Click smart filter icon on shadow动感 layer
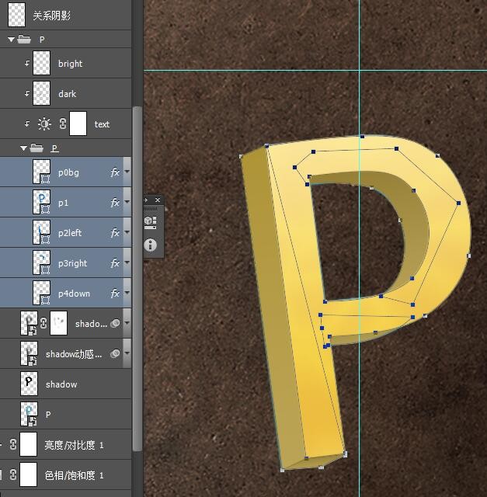Screen dimensions: 487x497 pyautogui.click(x=115, y=353)
